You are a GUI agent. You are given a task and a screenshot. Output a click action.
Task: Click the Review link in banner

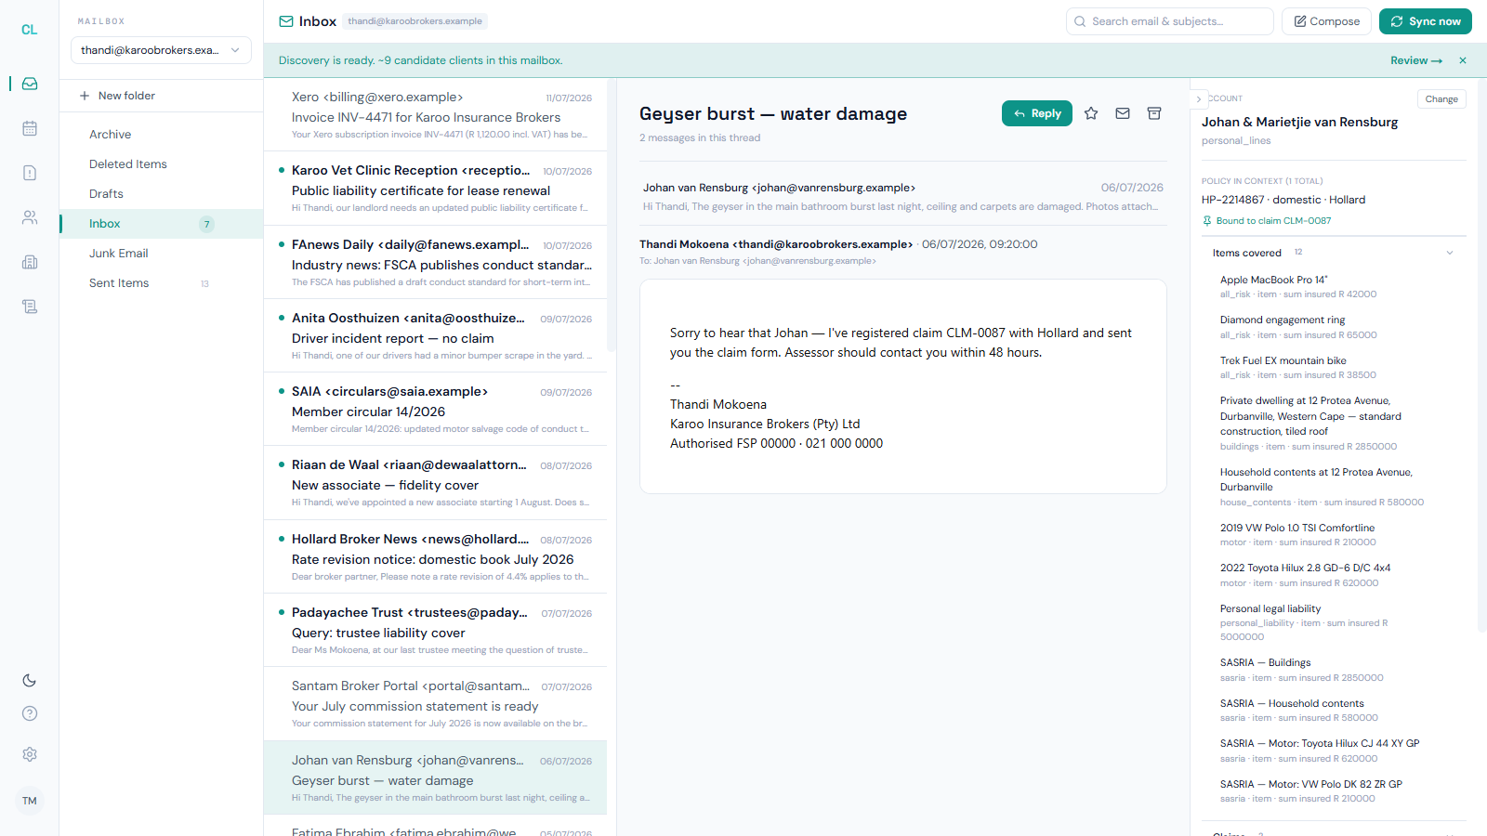[x=1416, y=60]
